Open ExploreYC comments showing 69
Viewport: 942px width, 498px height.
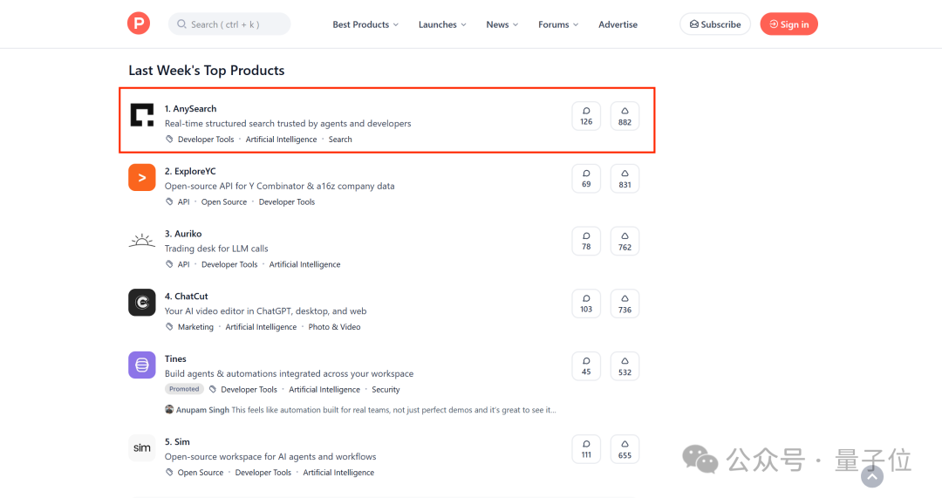coord(586,179)
